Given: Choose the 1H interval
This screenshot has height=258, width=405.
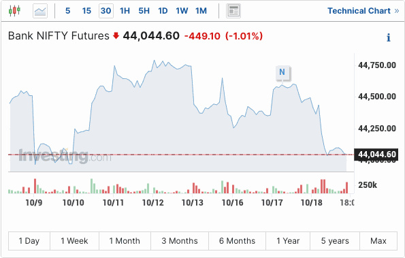Looking at the screenshot, I should (125, 11).
